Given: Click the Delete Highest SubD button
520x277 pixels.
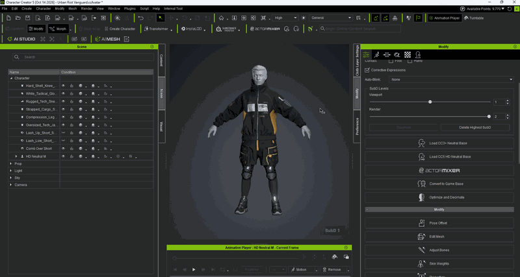Looking at the screenshot, I should pos(475,127).
